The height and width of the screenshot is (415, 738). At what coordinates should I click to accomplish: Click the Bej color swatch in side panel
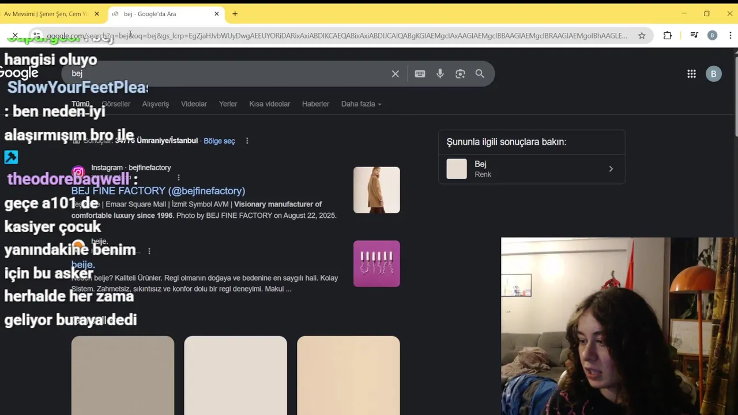(x=457, y=169)
